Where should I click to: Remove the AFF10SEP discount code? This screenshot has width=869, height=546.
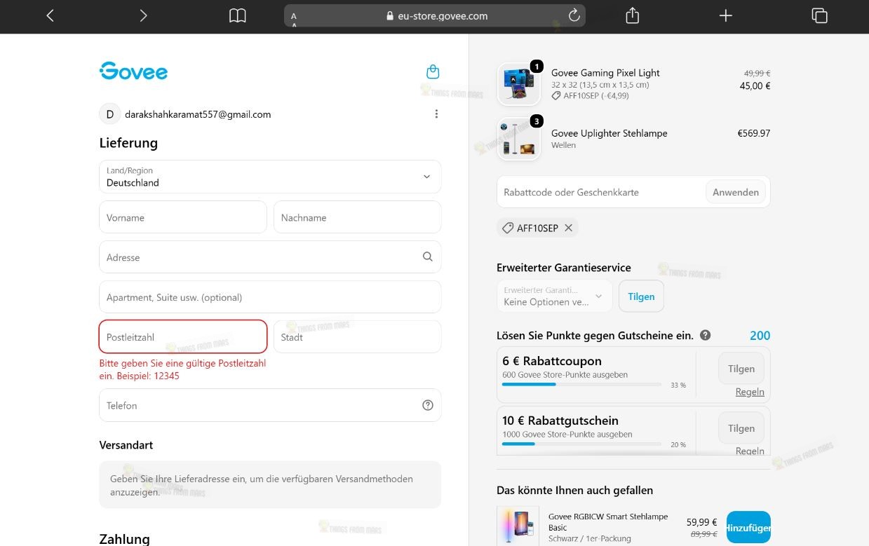pyautogui.click(x=569, y=228)
